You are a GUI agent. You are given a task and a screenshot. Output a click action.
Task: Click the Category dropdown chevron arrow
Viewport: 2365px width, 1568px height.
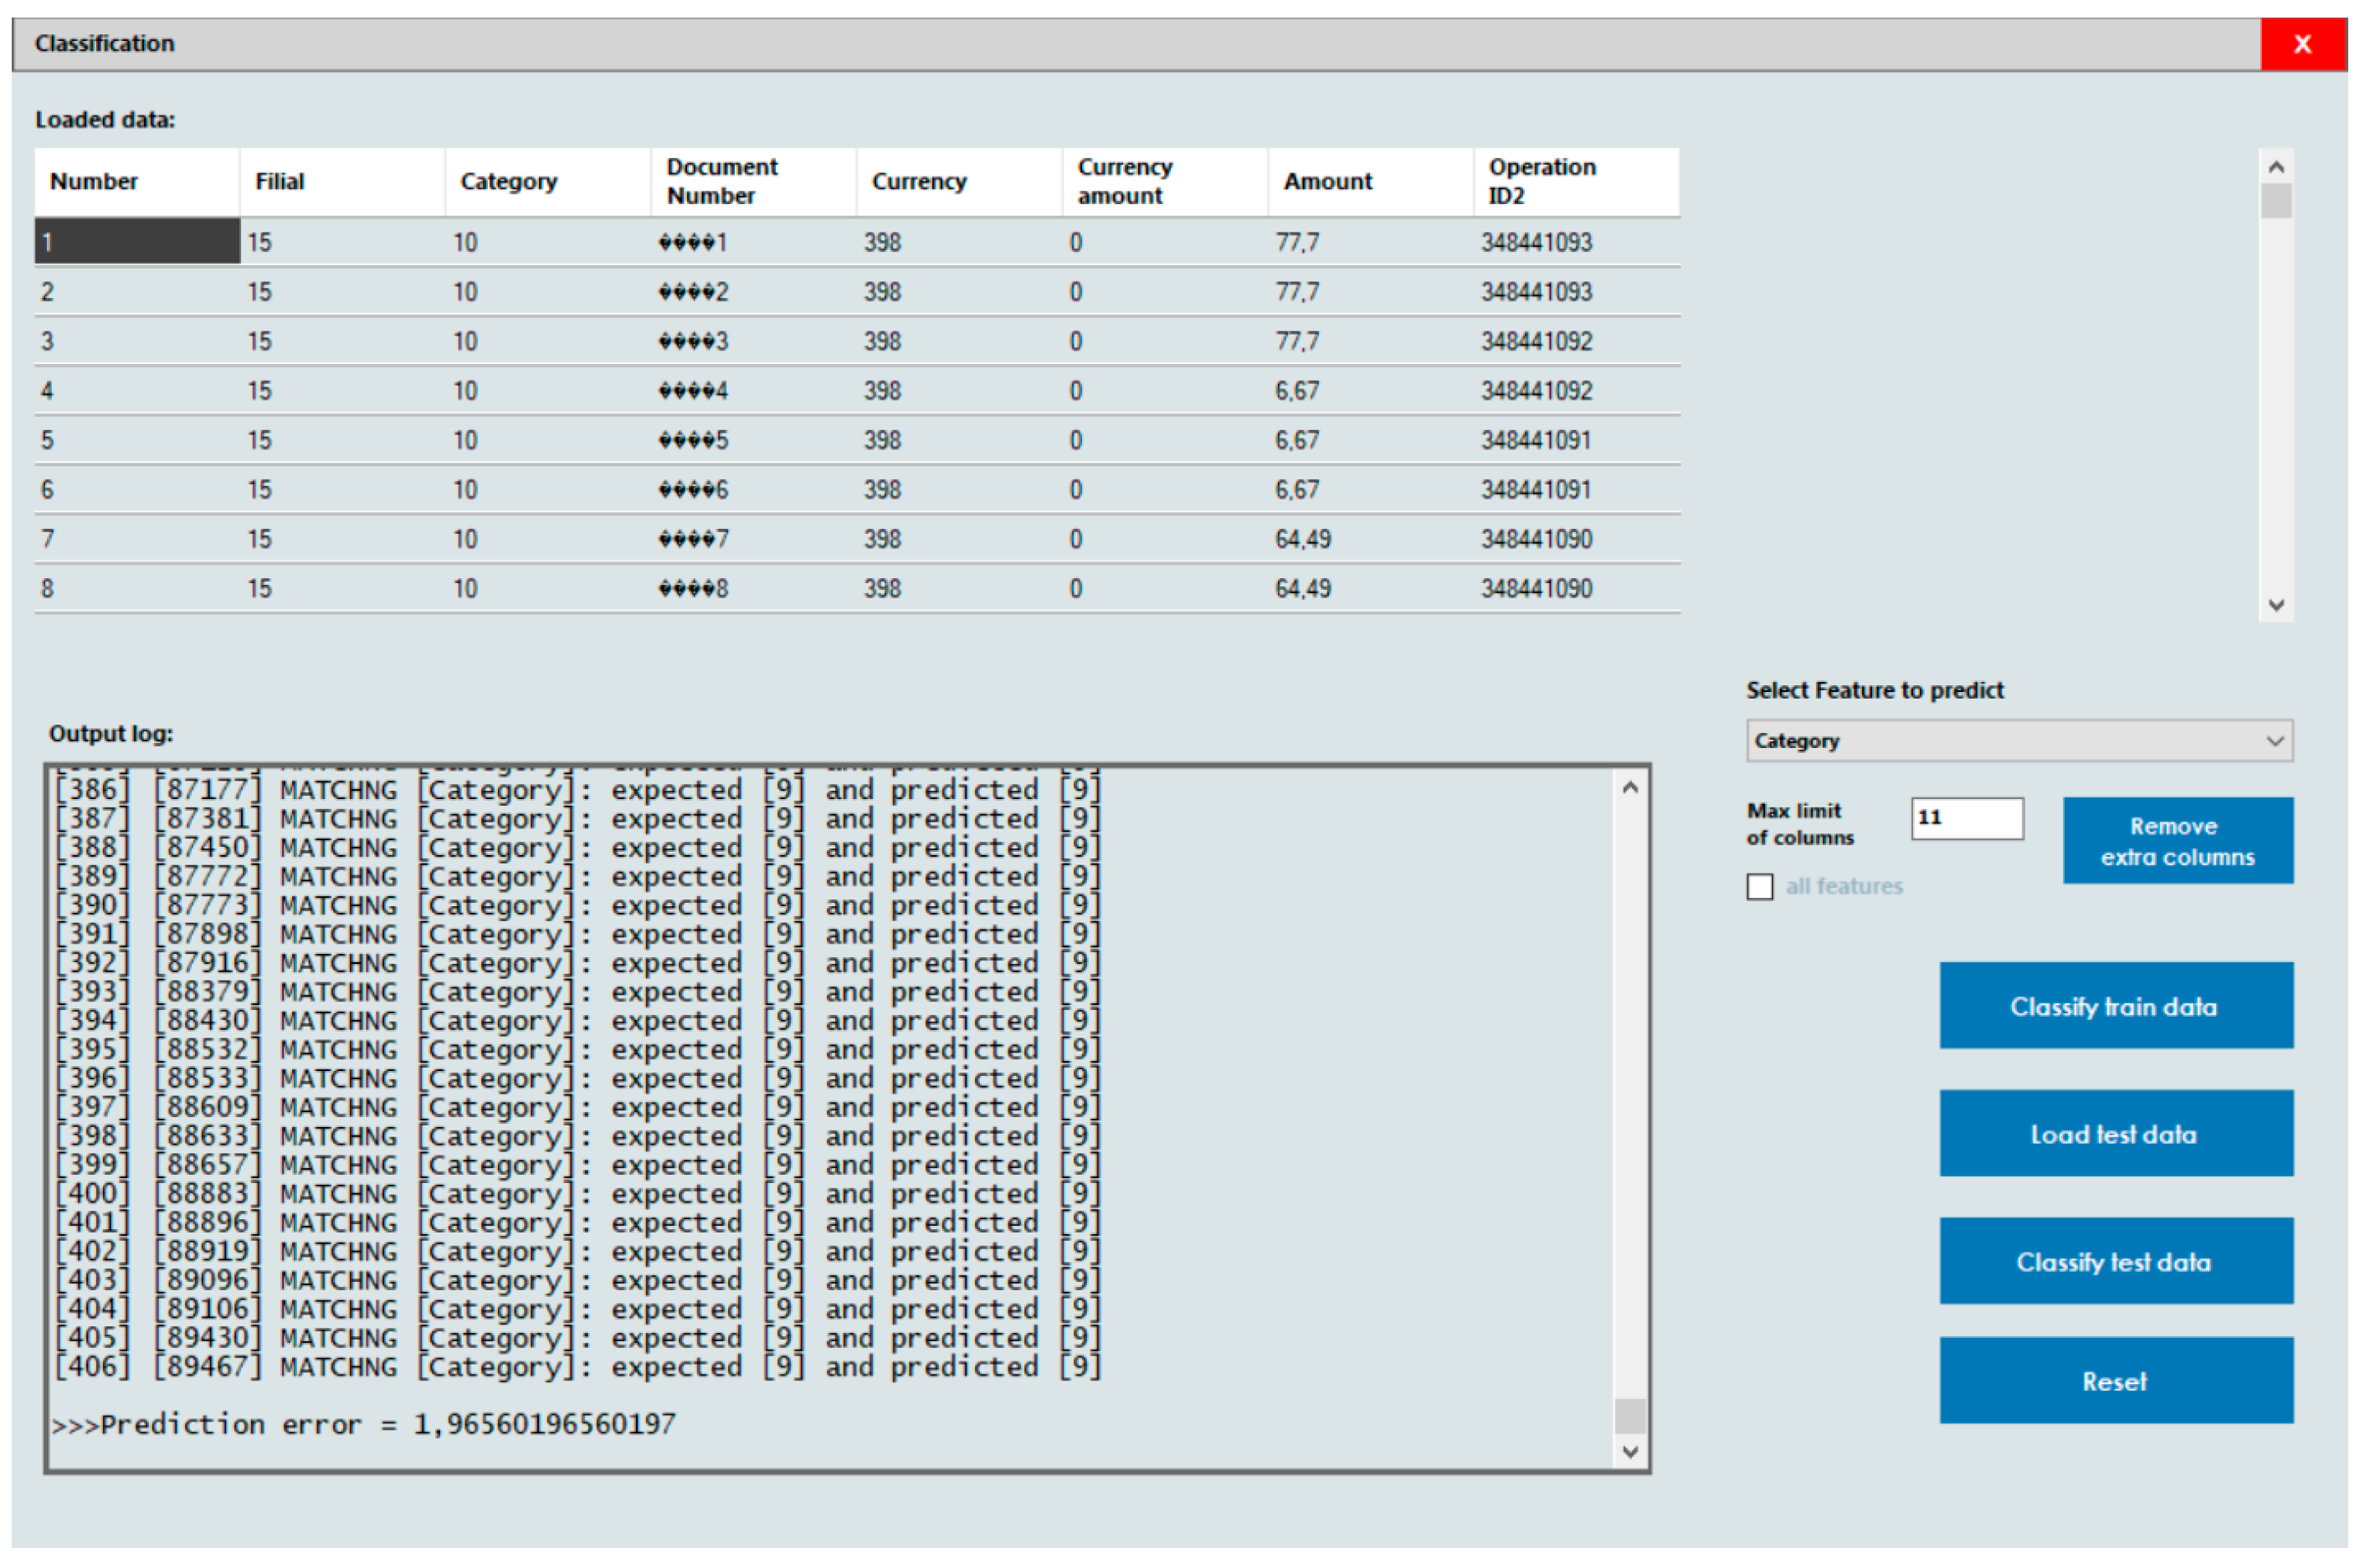click(x=2275, y=741)
